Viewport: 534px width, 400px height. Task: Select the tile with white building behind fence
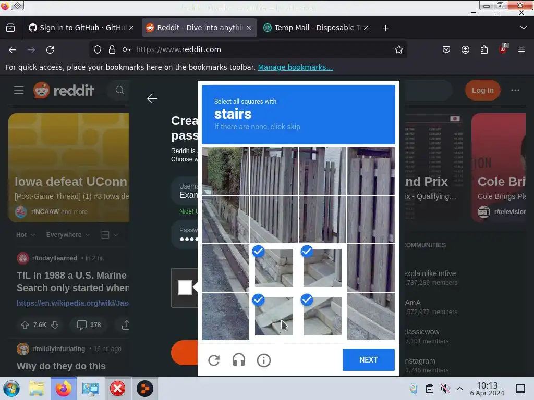322,171
